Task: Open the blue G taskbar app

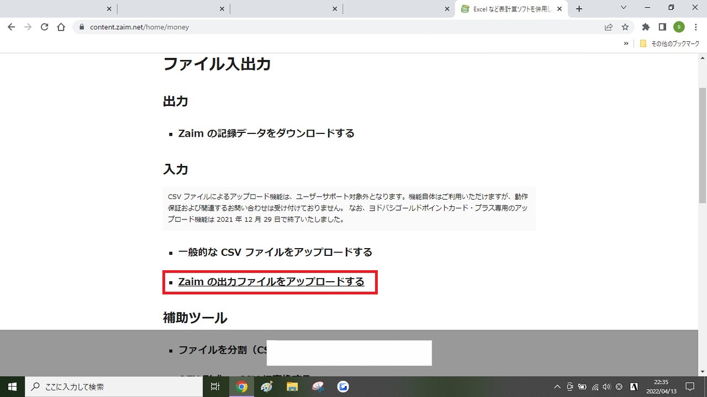Action: [343, 387]
